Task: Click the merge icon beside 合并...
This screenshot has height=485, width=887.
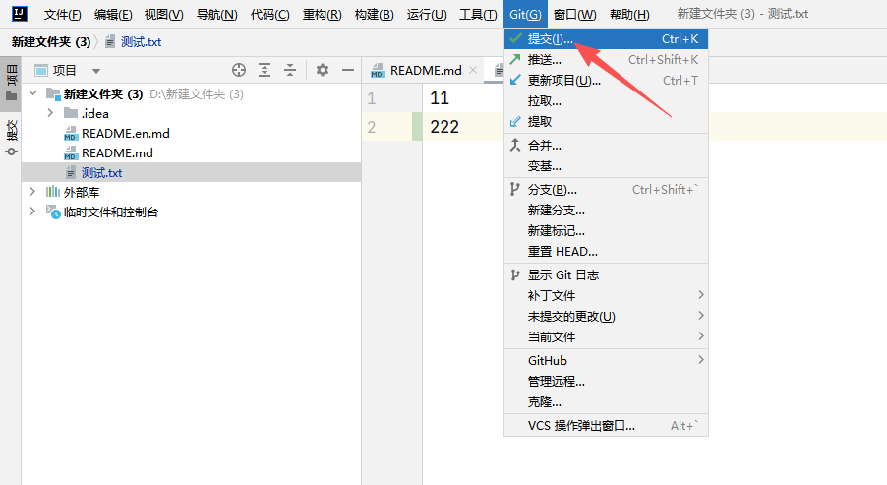Action: tap(515, 146)
